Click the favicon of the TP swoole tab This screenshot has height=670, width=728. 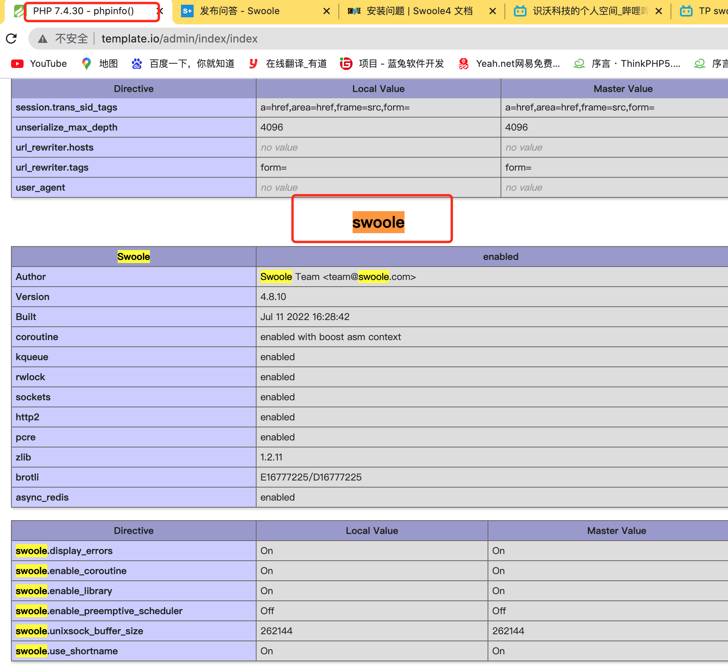686,11
